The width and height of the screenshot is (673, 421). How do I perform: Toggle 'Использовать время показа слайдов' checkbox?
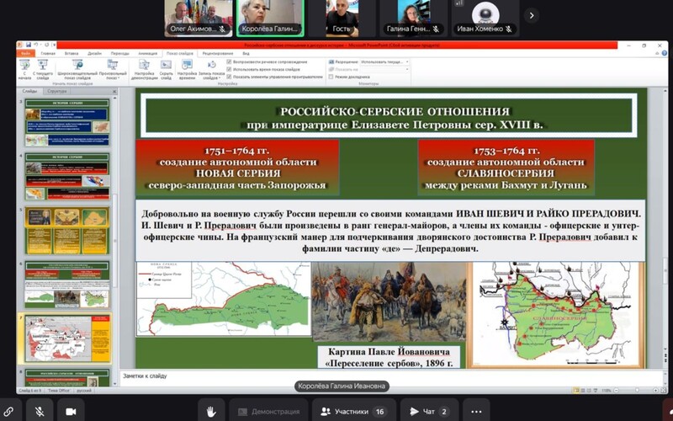coord(229,69)
